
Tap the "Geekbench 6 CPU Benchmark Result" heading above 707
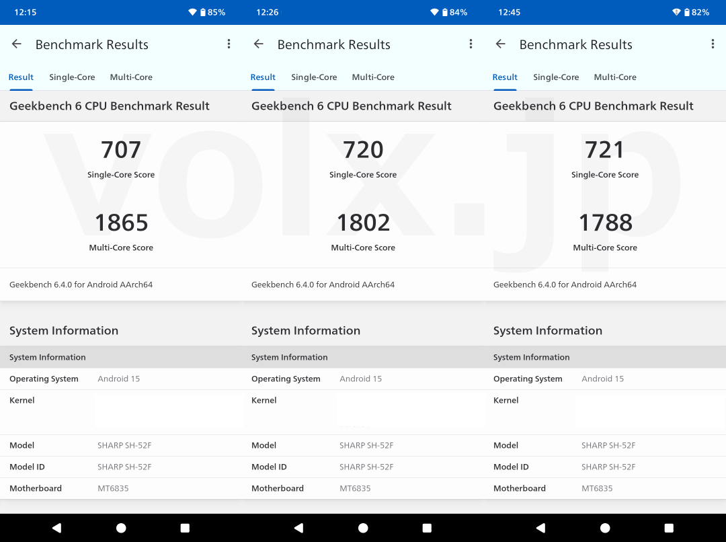pyautogui.click(x=110, y=106)
